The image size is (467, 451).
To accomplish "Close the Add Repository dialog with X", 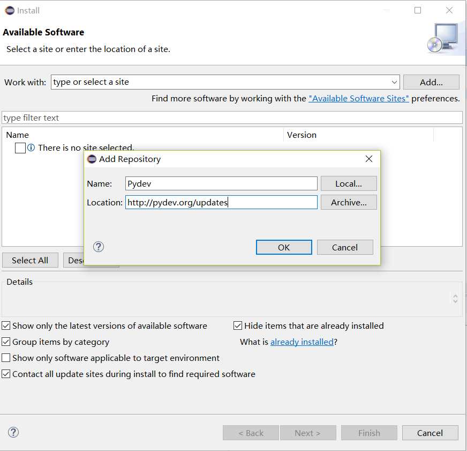I will point(368,159).
